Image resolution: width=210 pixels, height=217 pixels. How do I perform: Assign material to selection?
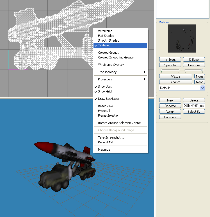170,111
